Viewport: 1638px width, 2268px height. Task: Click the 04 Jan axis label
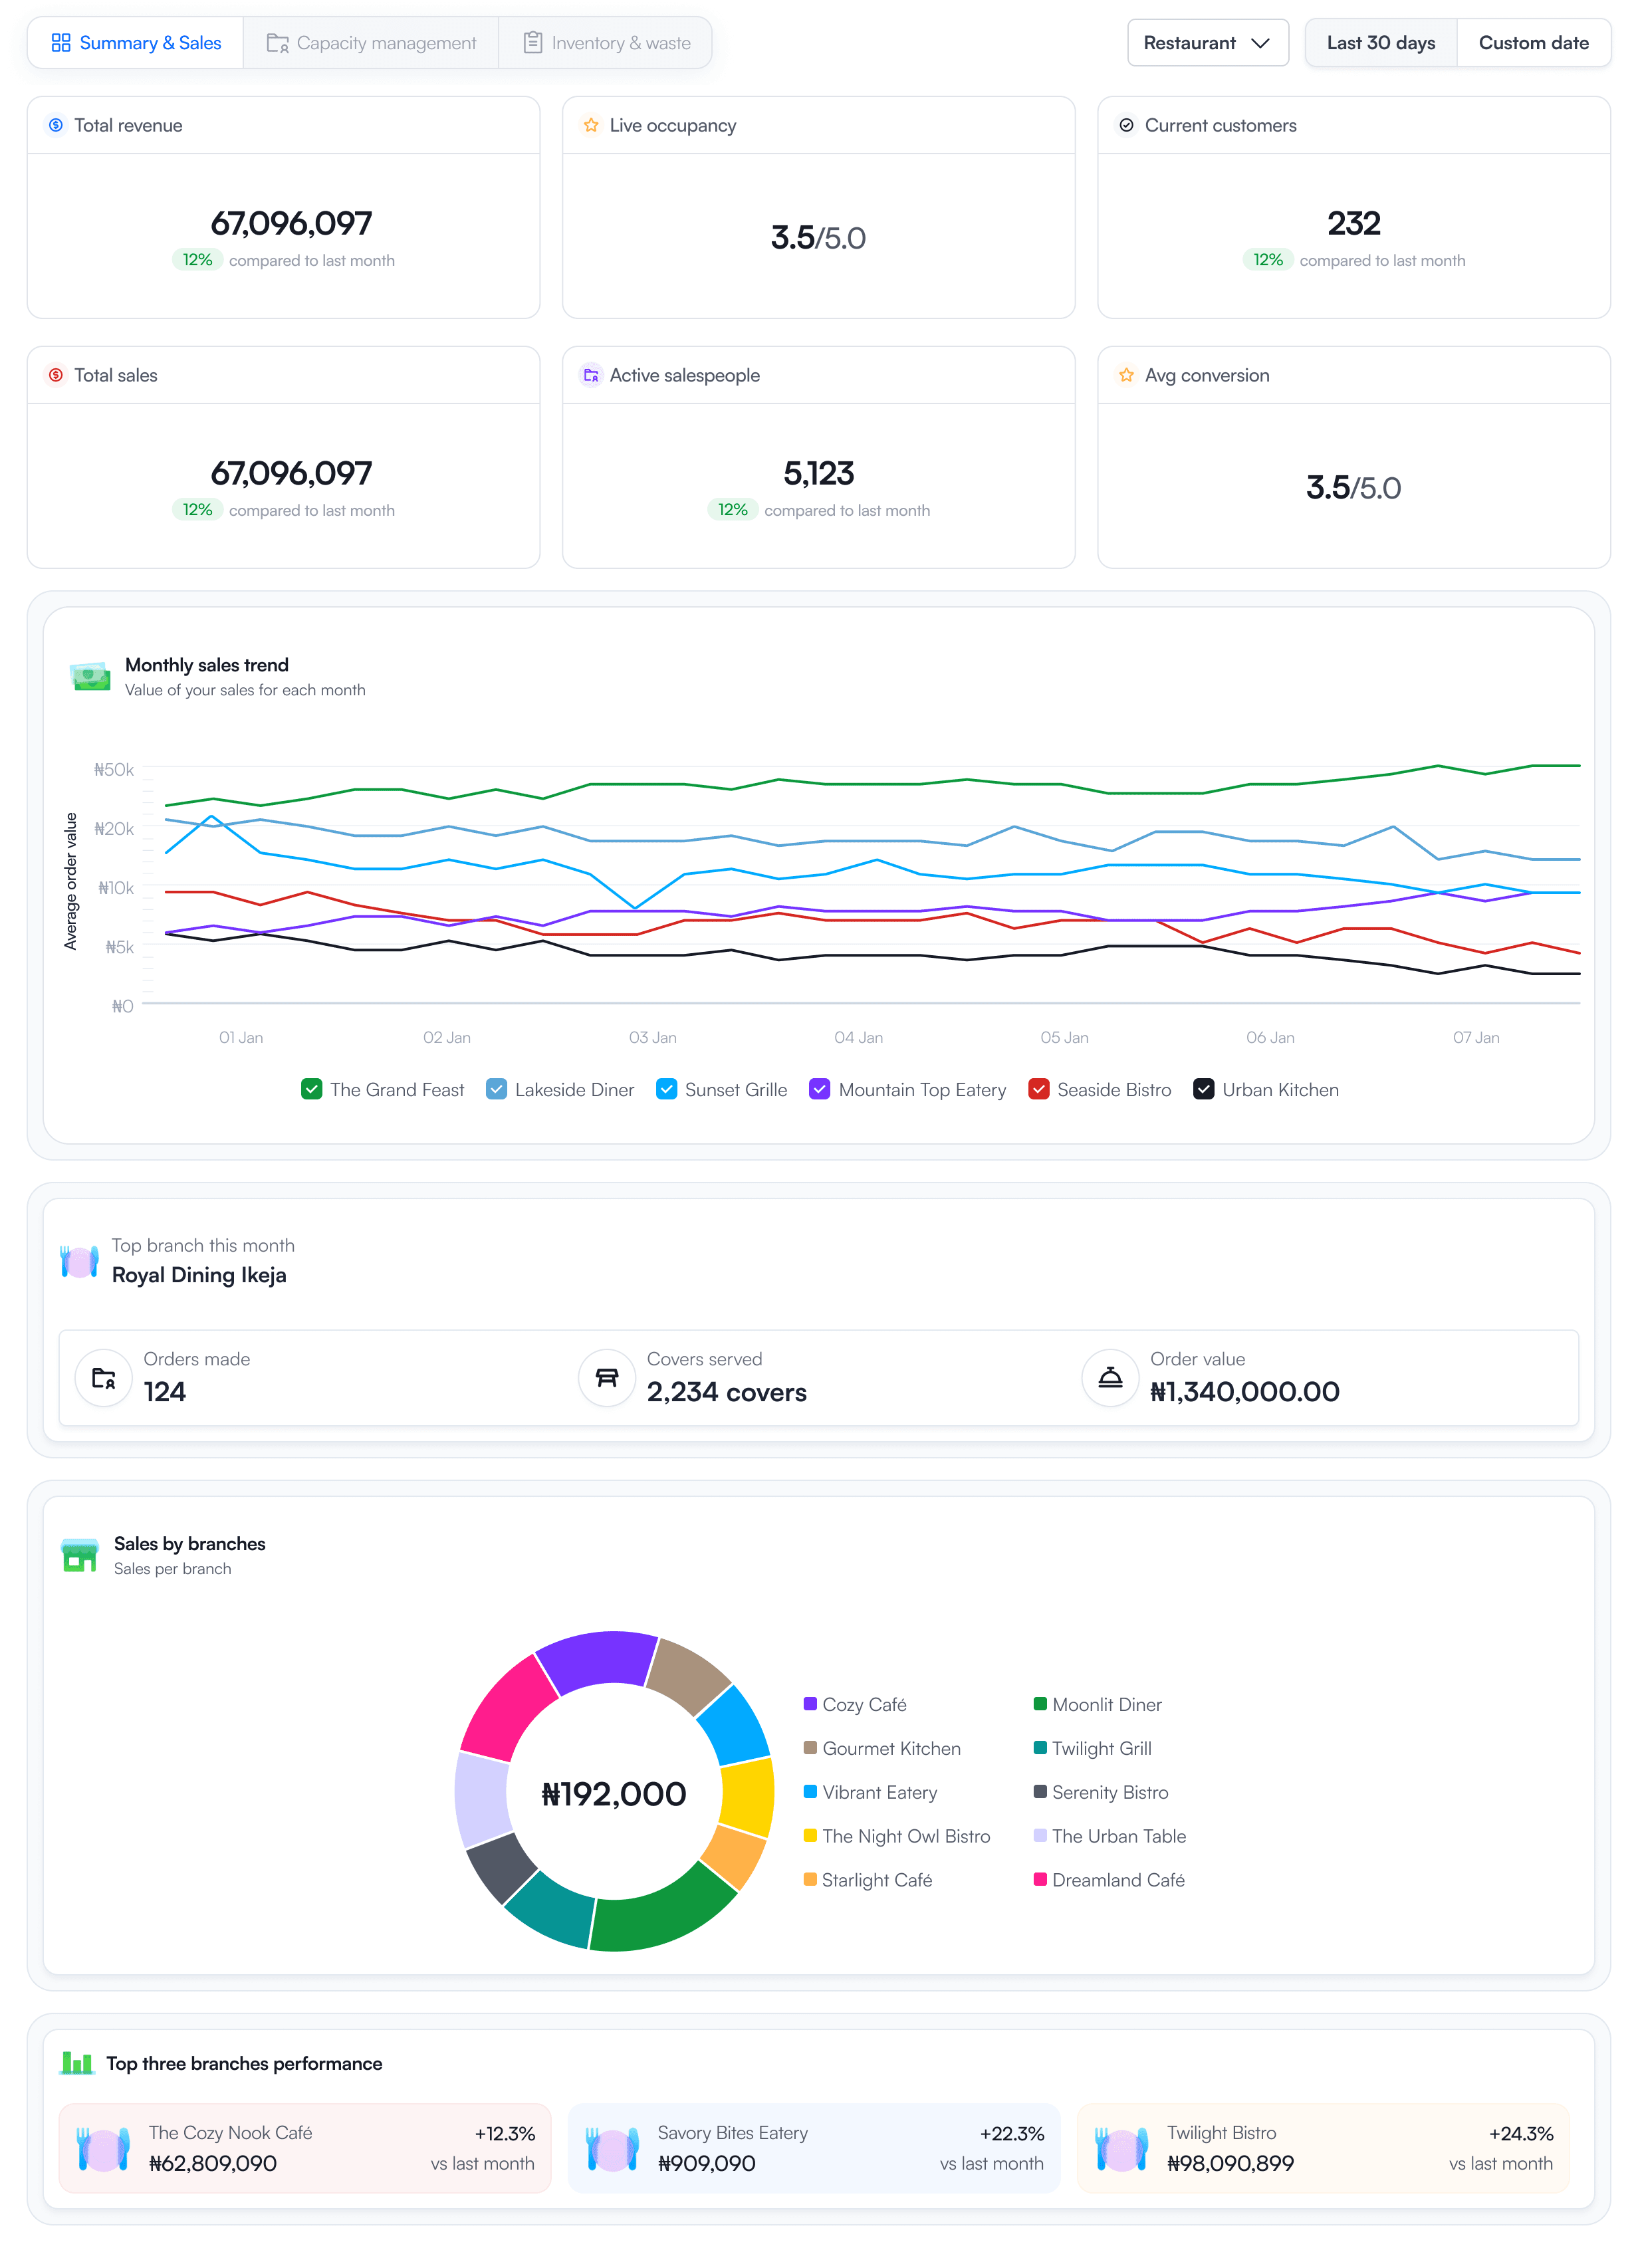coord(858,1037)
